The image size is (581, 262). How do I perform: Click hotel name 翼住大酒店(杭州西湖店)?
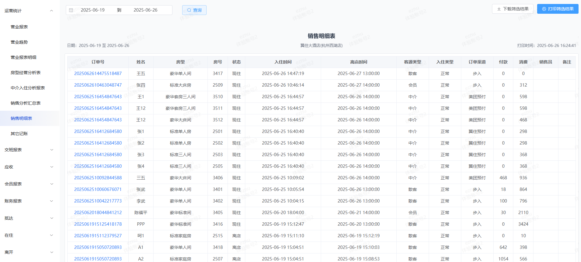point(321,45)
